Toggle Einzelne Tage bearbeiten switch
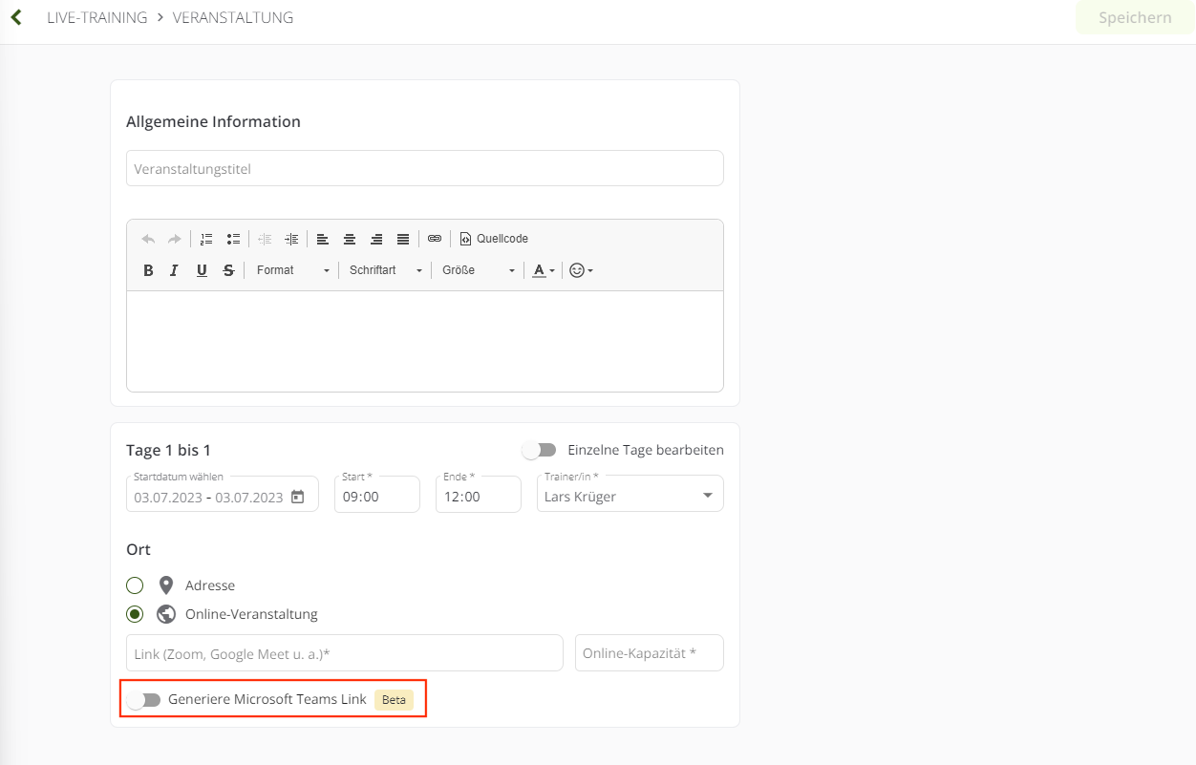This screenshot has height=765, width=1196. (539, 450)
